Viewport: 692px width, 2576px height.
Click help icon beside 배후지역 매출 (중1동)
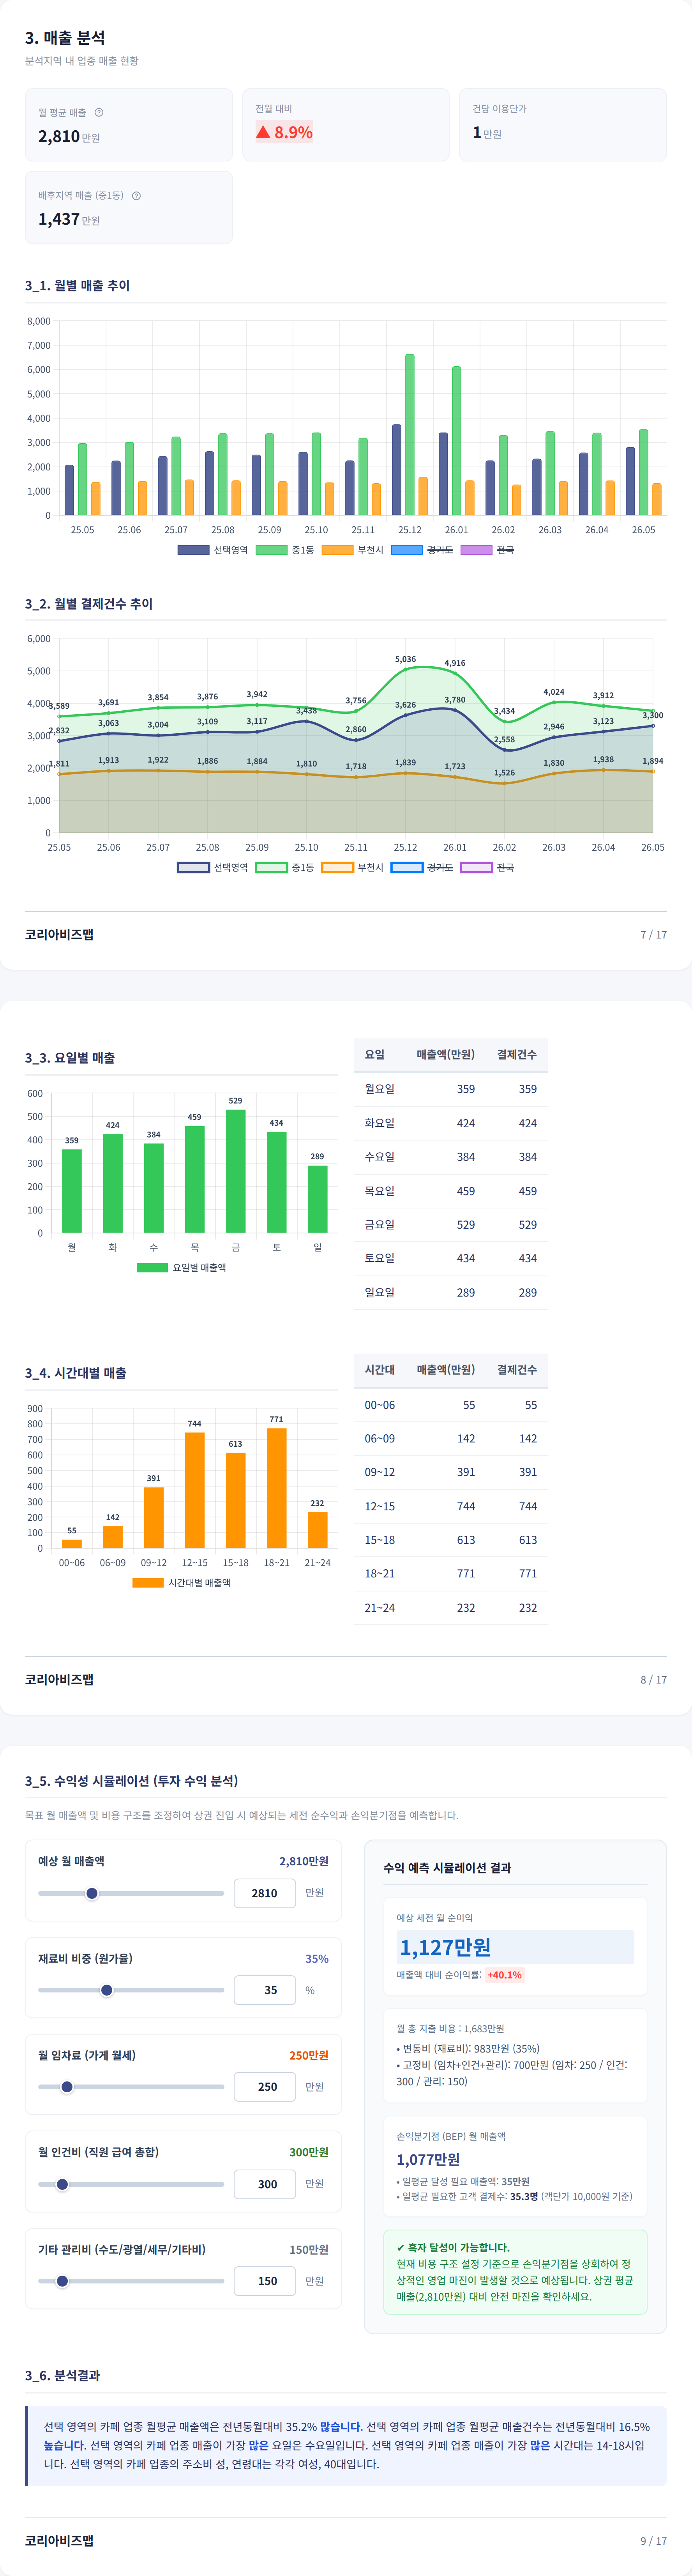tap(136, 195)
